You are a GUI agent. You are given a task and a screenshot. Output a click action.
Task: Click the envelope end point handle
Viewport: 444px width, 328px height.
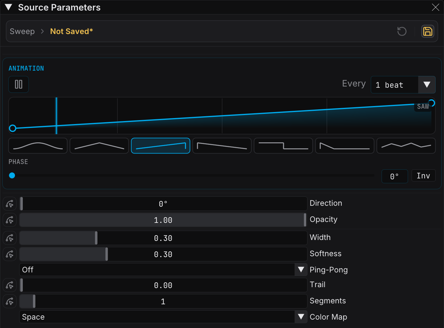[x=431, y=103]
